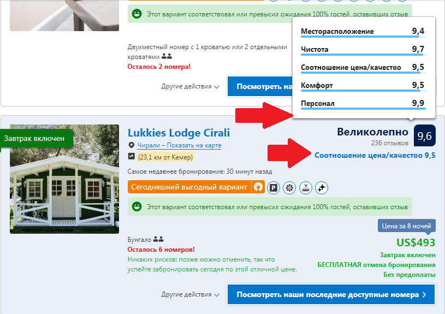Screen dimensions: 445x314
Task: Click the map pin icon beside Чирали
Action: coord(131,145)
